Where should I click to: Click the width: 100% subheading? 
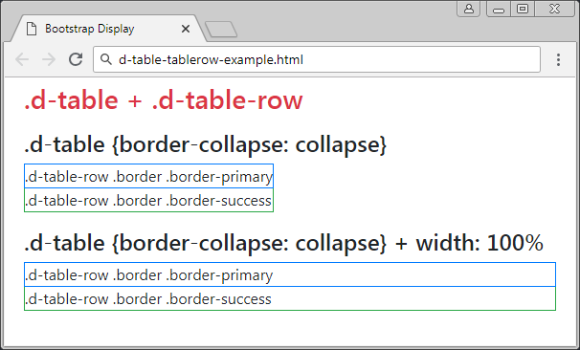coord(283,243)
